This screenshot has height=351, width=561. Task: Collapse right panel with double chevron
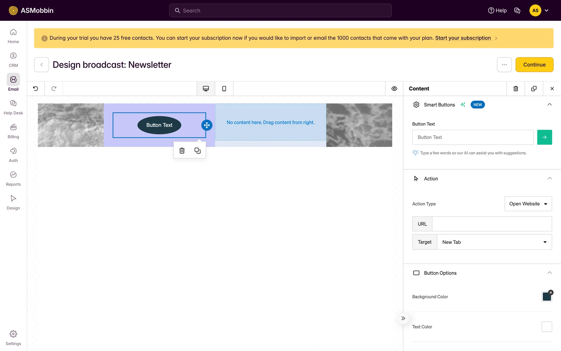403,318
